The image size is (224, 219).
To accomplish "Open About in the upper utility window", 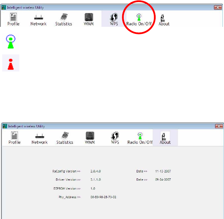I will coord(164,20).
